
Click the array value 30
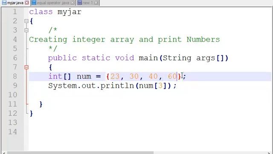coord(134,77)
